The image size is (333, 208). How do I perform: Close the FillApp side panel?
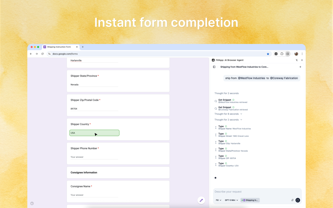pos(302,60)
